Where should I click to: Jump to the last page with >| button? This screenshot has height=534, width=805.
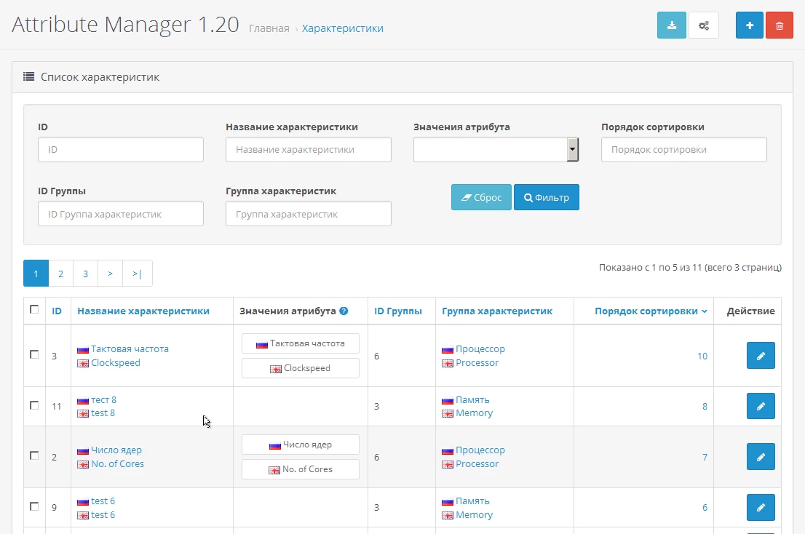[x=137, y=274]
